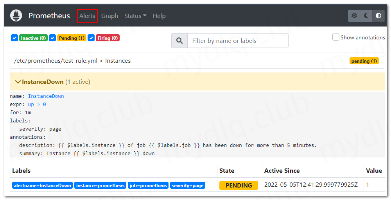Click the severity=page label tag
391x200 pixels.
[188, 186]
